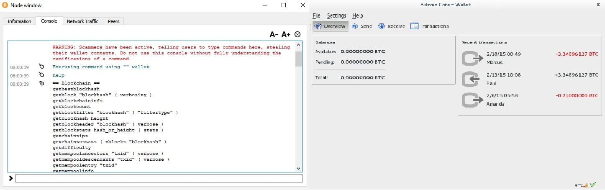The width and height of the screenshot is (605, 190).
Task: Click the console scrollbar down arrow
Action: point(298,168)
